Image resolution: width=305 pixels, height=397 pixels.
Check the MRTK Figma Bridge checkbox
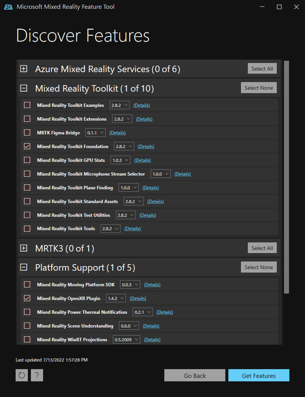(27, 133)
